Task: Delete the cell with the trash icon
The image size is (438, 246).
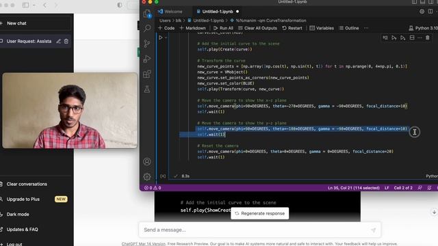Action: (x=428, y=38)
